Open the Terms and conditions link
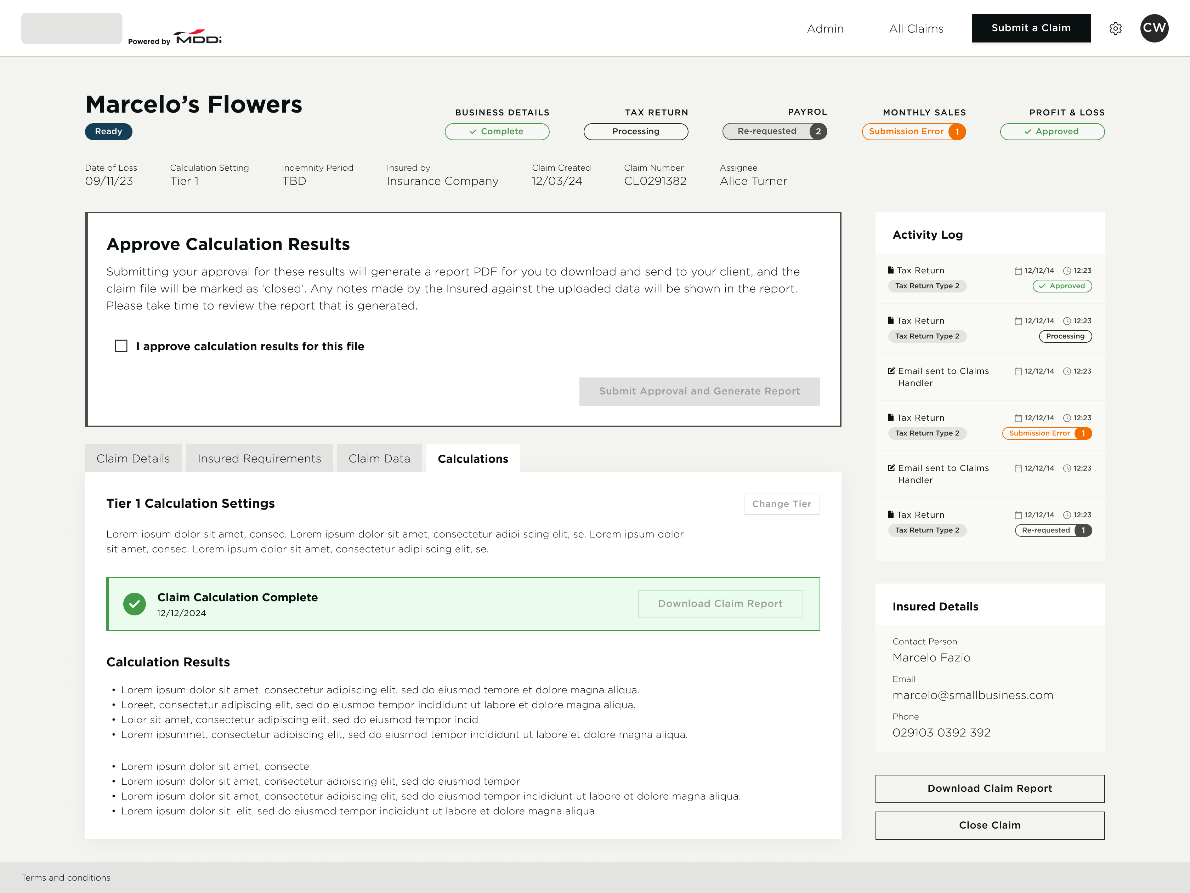 click(x=66, y=878)
